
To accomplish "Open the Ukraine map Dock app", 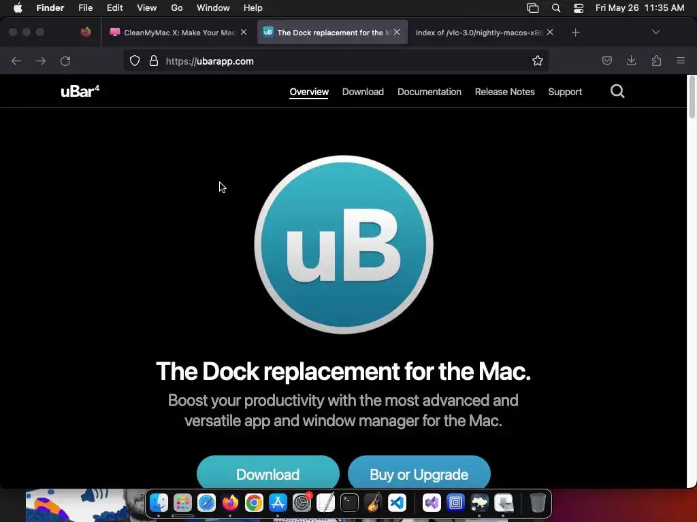I will 479,503.
